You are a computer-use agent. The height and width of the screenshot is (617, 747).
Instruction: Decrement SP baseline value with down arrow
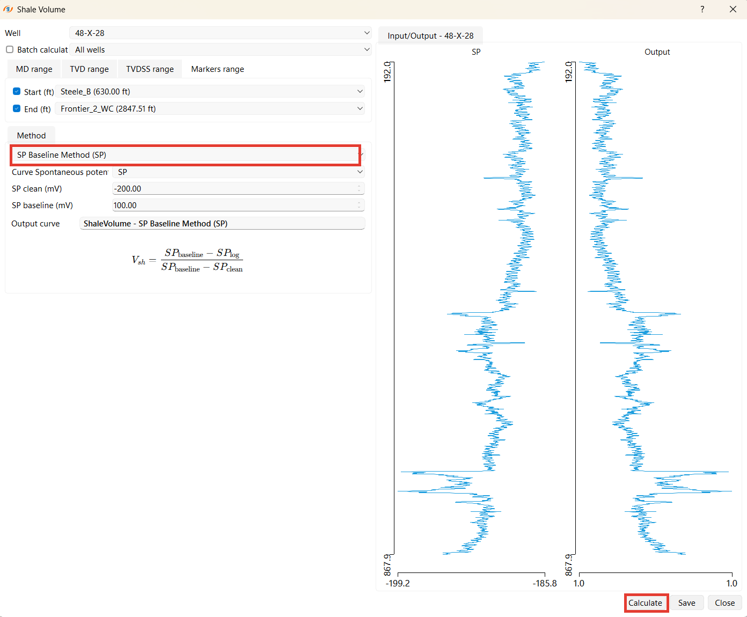pyautogui.click(x=359, y=208)
